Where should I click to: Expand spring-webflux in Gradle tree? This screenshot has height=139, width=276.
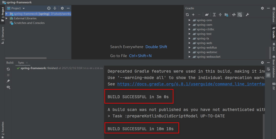(190, 48)
